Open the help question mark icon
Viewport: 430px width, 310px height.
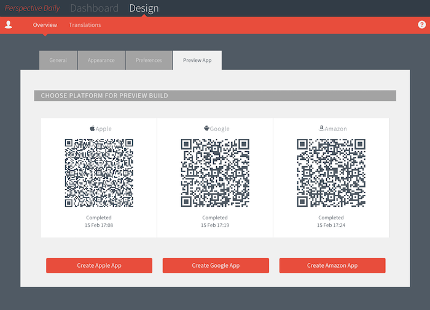point(422,25)
